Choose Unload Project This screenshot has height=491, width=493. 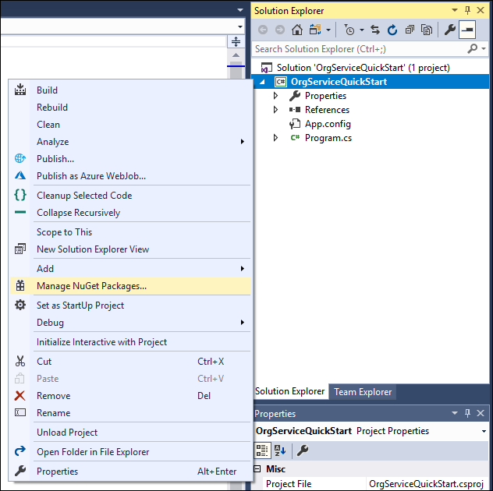(129, 433)
